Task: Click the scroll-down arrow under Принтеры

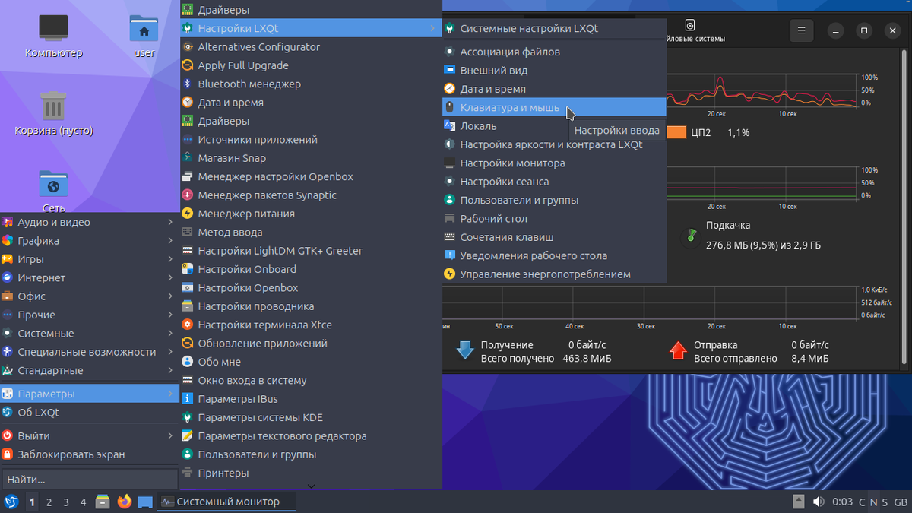Action: (311, 486)
